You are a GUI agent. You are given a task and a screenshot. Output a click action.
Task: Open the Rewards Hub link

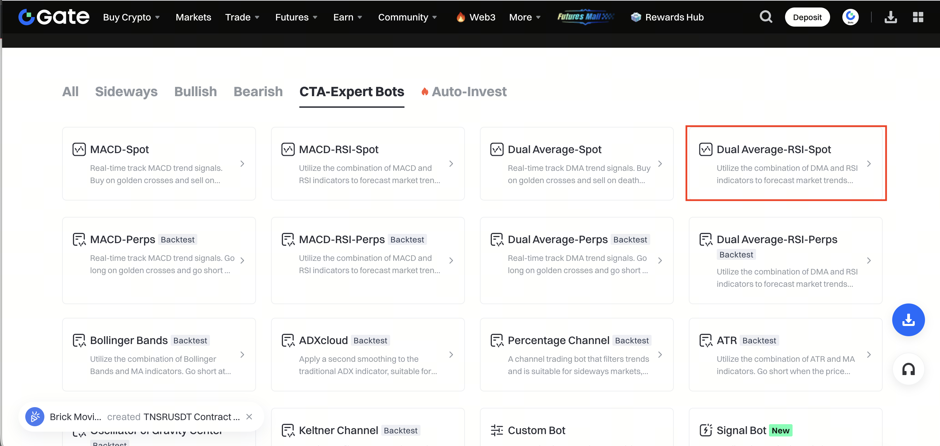tap(667, 17)
